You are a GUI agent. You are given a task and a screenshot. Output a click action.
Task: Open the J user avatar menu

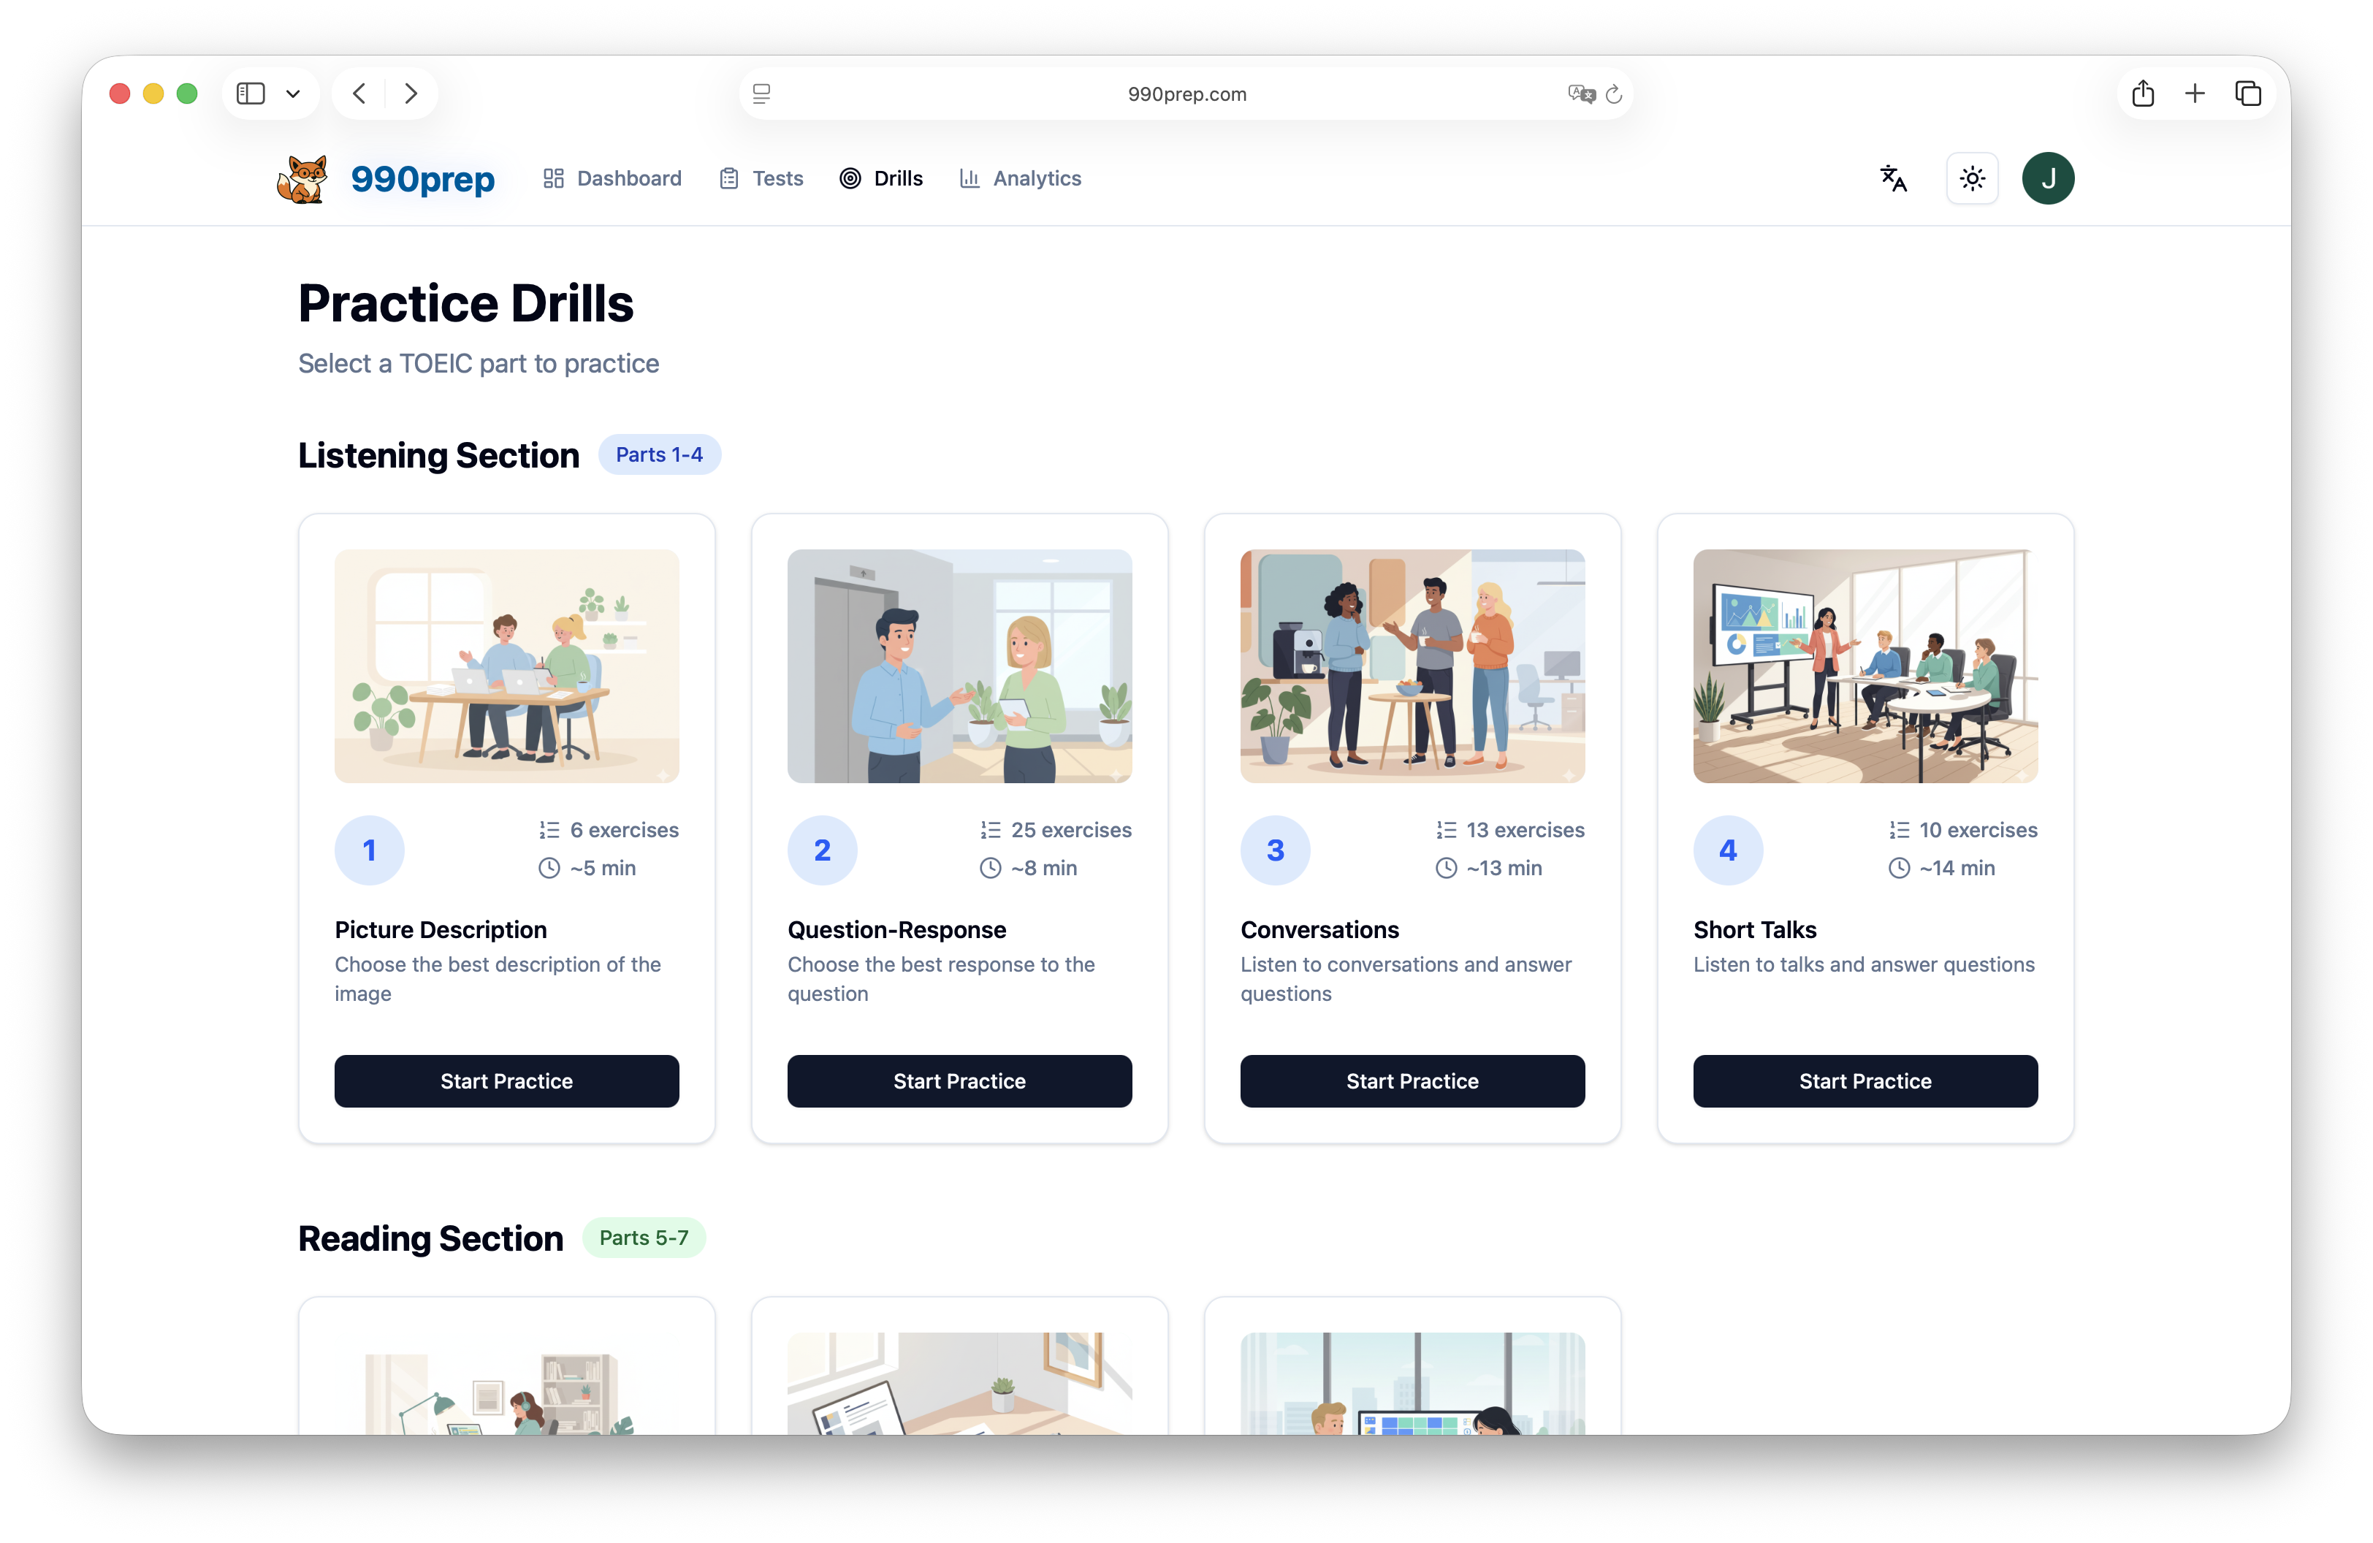[2047, 178]
